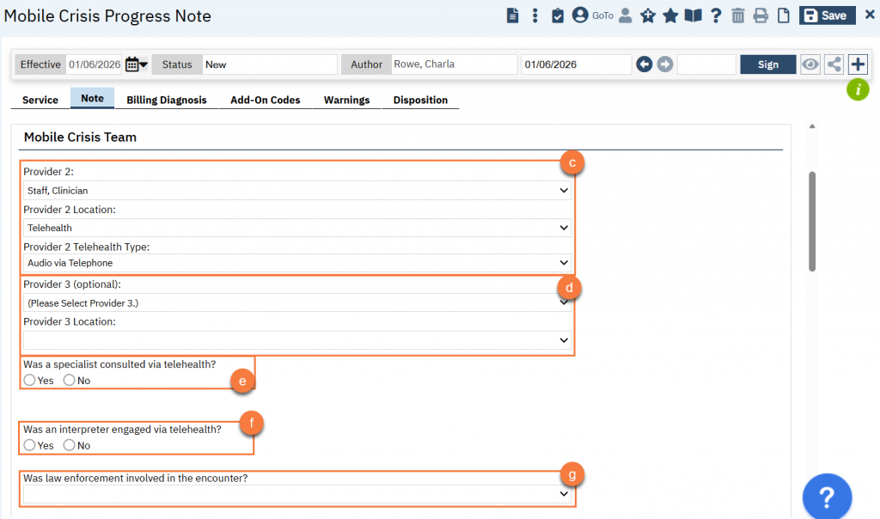Click the solid star favorites icon
The image size is (880, 519).
pyautogui.click(x=670, y=15)
